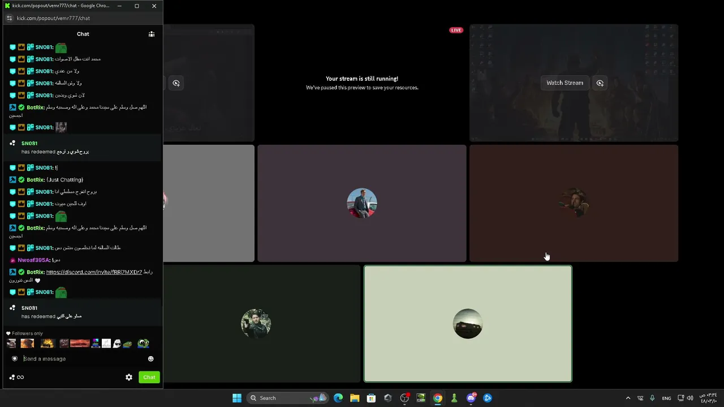Select the bearded man avatar tile

[x=262, y=324]
